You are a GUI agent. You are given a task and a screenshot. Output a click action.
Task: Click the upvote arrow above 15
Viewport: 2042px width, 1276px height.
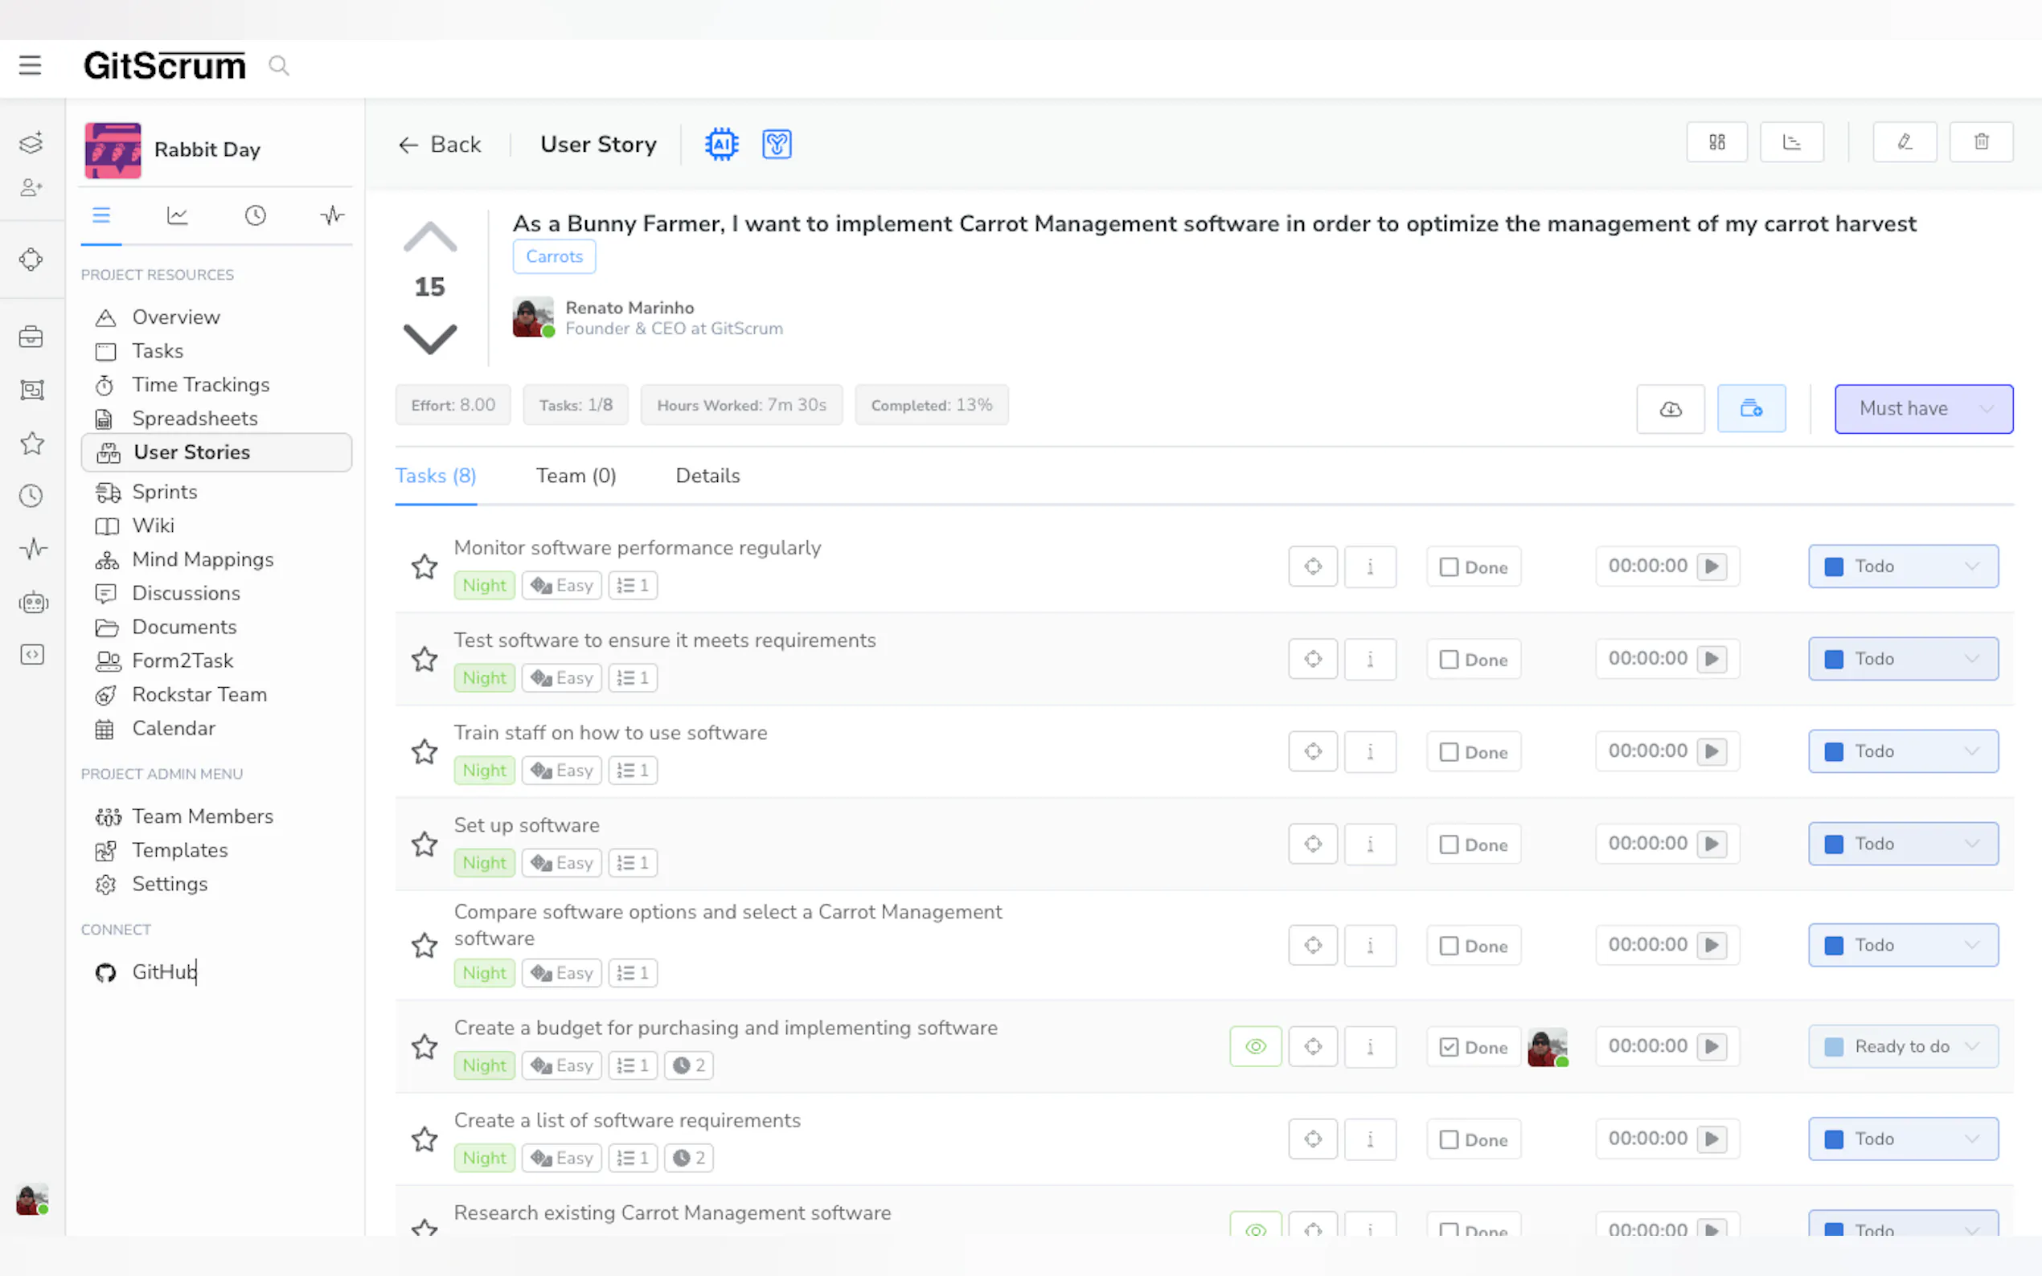pos(429,238)
